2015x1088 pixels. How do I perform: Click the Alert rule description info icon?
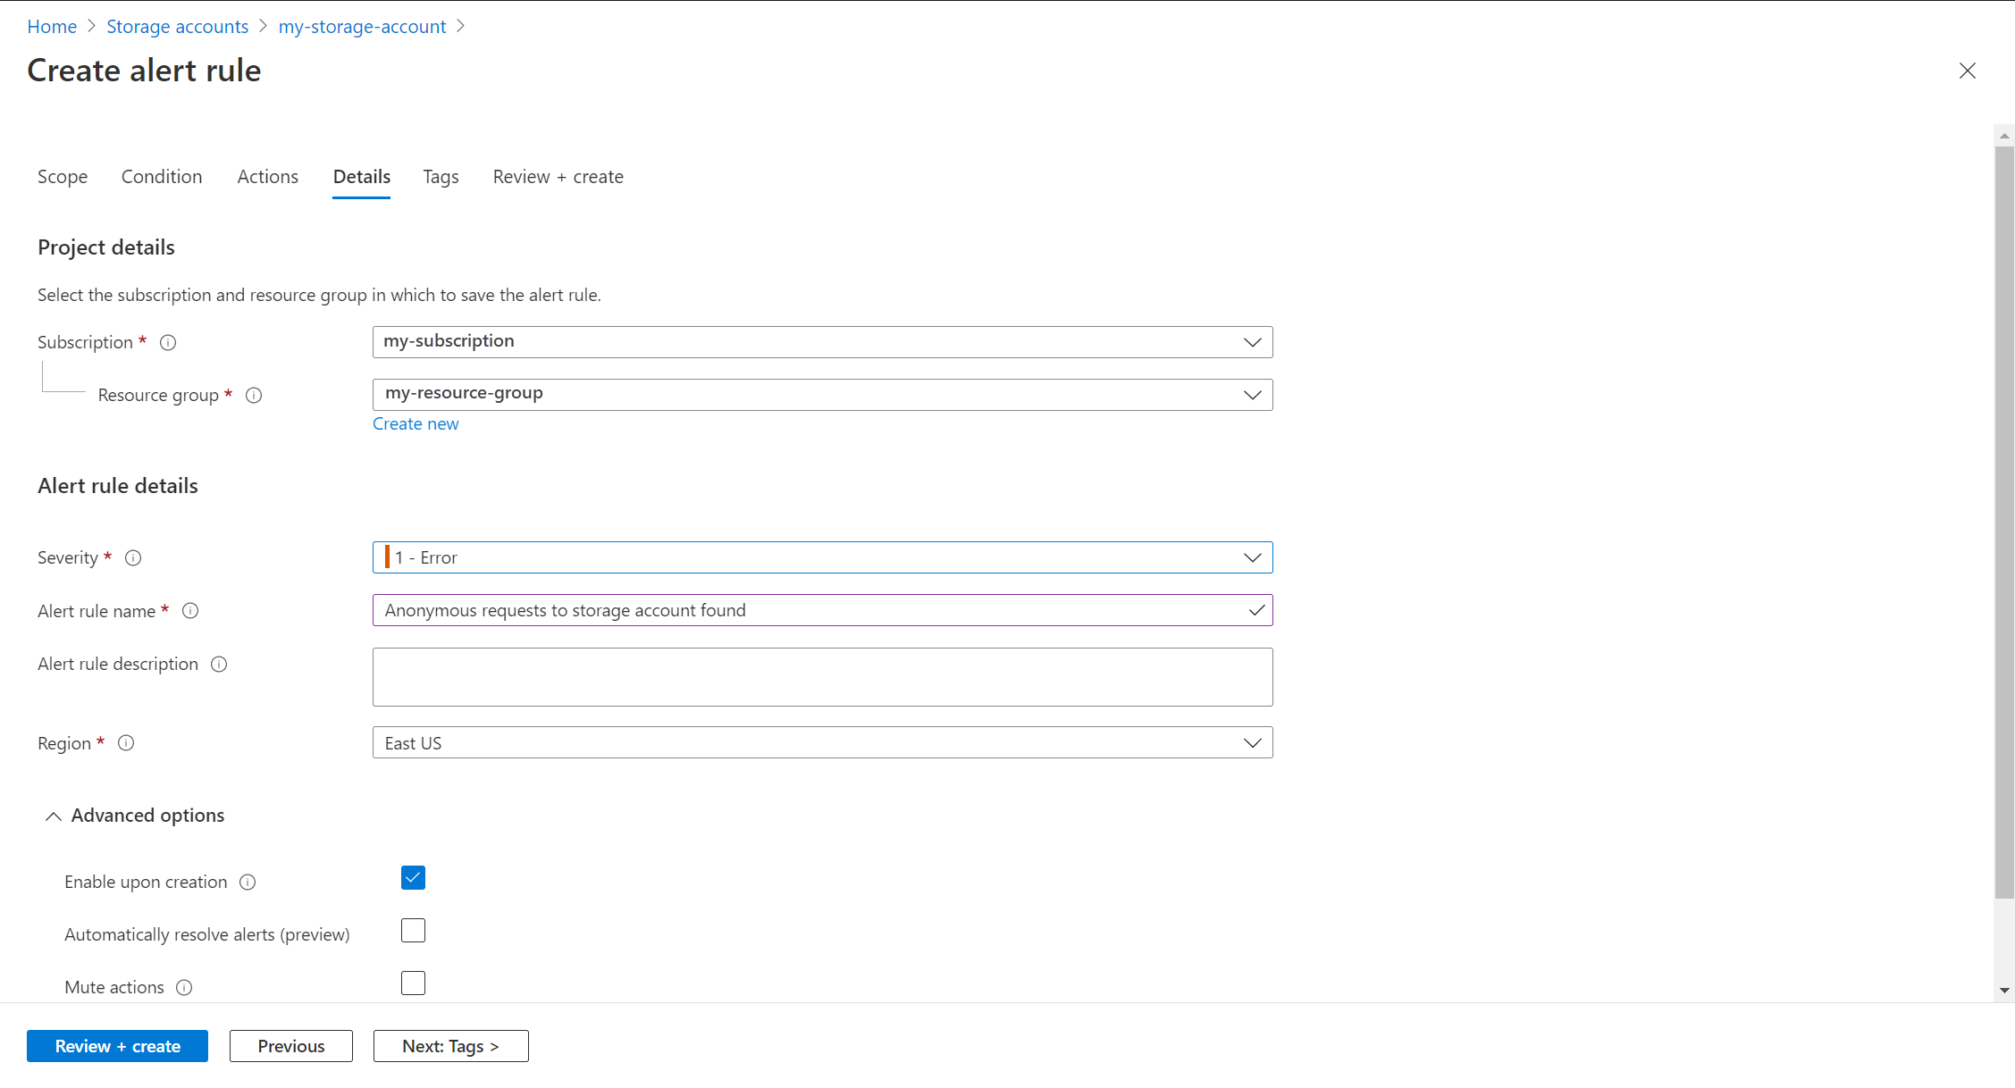219,665
